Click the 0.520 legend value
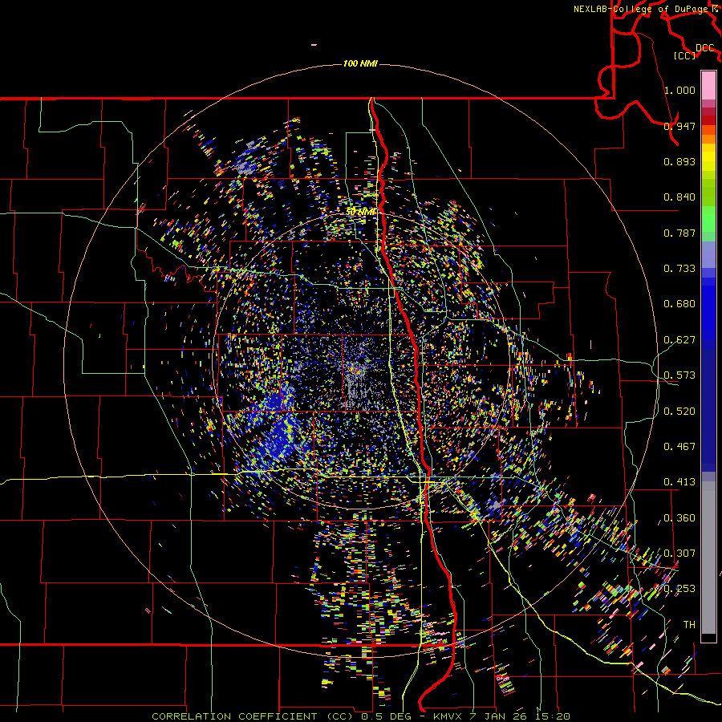The height and width of the screenshot is (722, 722). pyautogui.click(x=679, y=412)
